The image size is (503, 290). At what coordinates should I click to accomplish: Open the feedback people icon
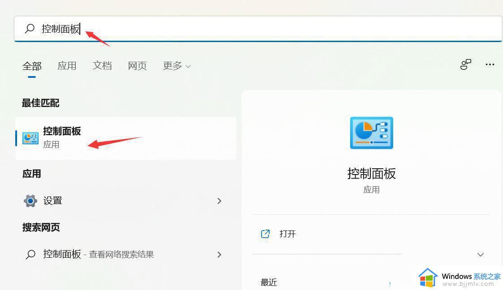[465, 64]
